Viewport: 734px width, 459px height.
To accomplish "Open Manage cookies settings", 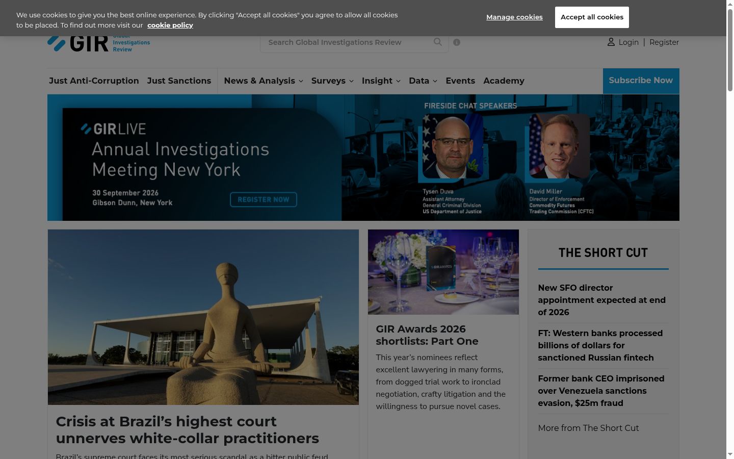I will tap(514, 17).
